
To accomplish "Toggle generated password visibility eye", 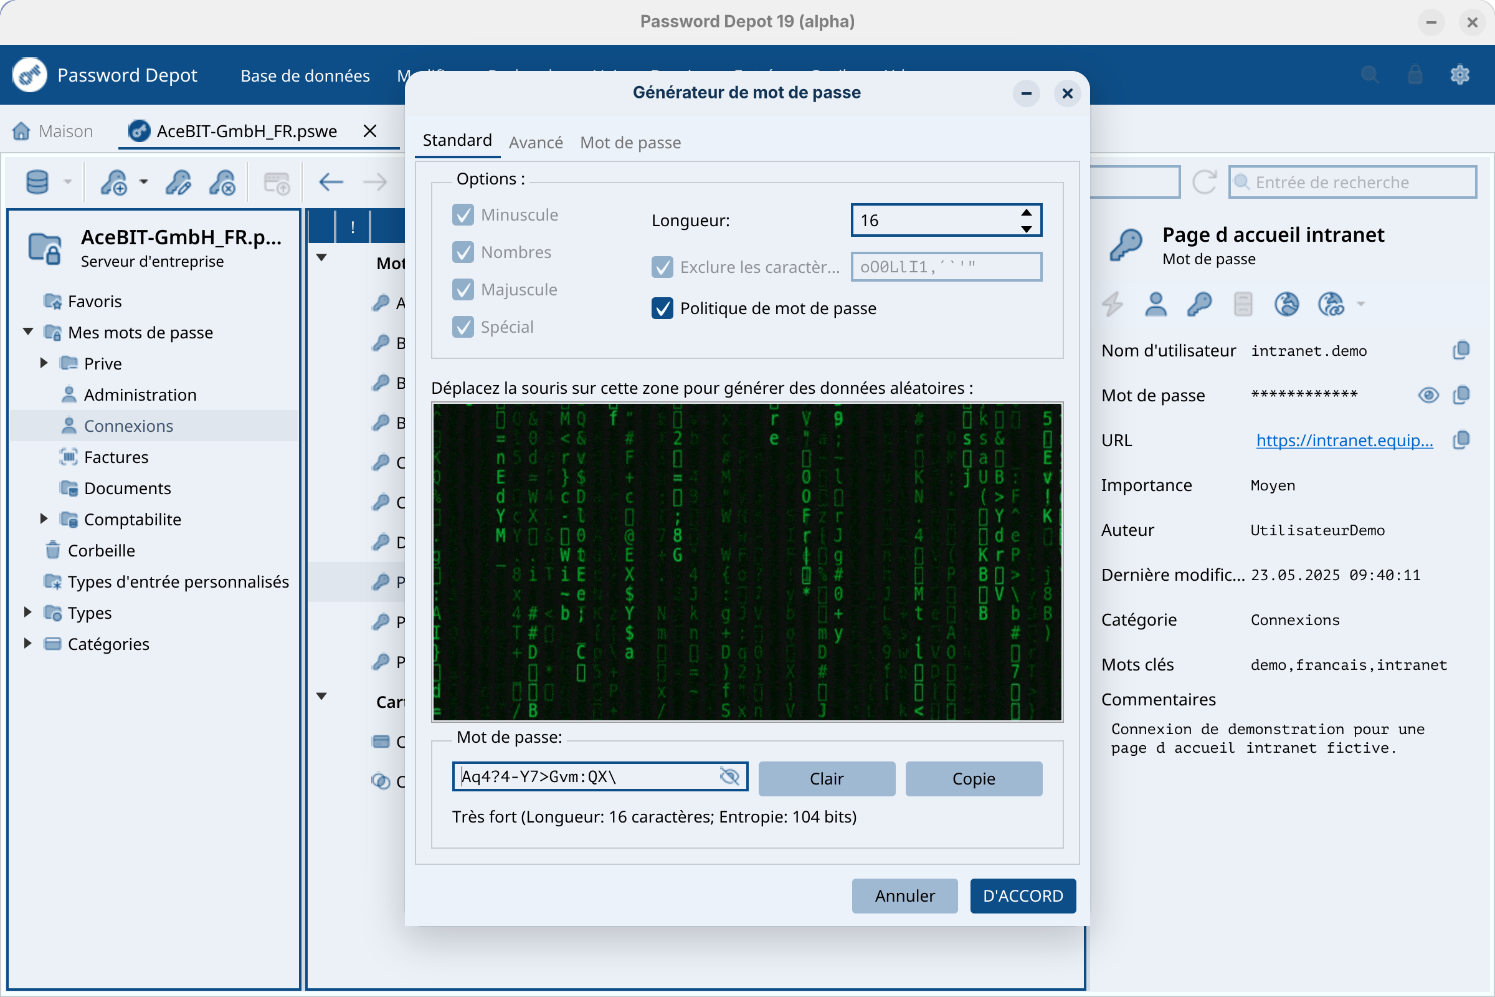I will coord(729,776).
